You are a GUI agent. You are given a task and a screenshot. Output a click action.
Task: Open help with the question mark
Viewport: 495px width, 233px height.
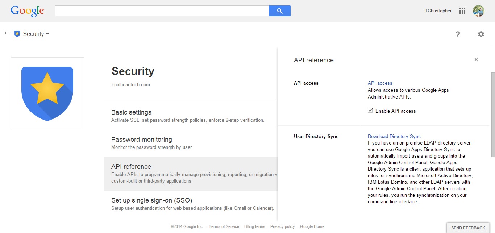(458, 34)
